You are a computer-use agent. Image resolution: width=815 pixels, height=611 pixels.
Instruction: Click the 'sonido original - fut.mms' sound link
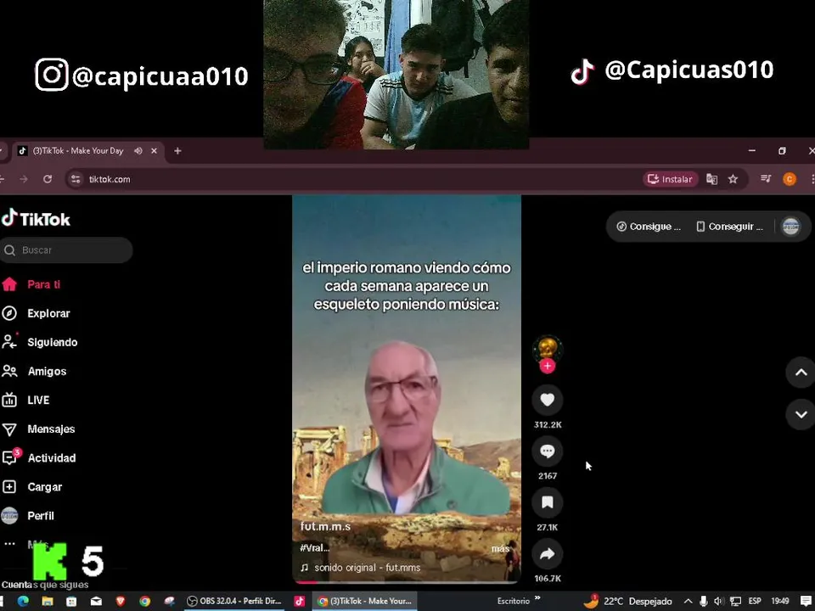pyautogui.click(x=361, y=568)
